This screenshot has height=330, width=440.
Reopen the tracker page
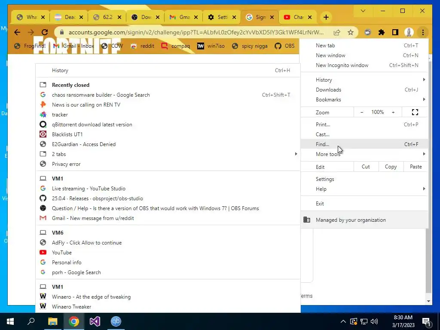[x=168, y=114]
